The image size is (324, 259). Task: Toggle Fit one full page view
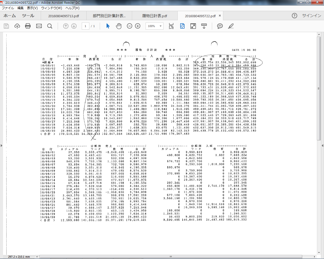pos(182,26)
